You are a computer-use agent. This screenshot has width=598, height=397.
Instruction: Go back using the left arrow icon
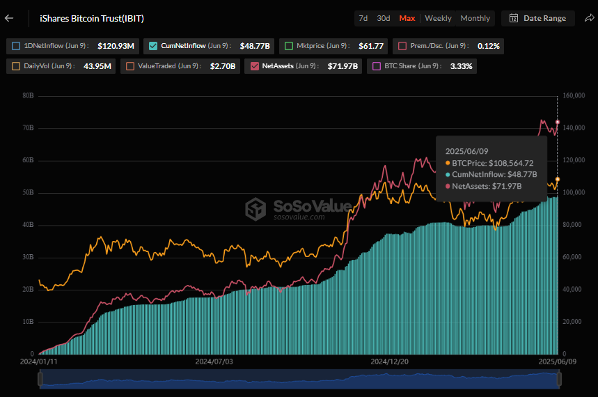pos(9,18)
